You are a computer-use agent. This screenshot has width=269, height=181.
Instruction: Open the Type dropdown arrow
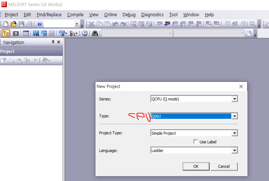click(x=235, y=116)
